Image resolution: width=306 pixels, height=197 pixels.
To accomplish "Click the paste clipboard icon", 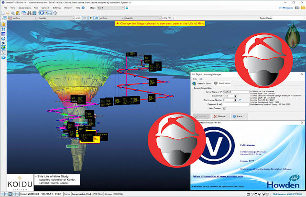I will click(18, 13).
